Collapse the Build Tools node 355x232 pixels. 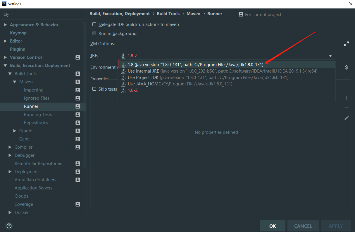[x=10, y=74]
